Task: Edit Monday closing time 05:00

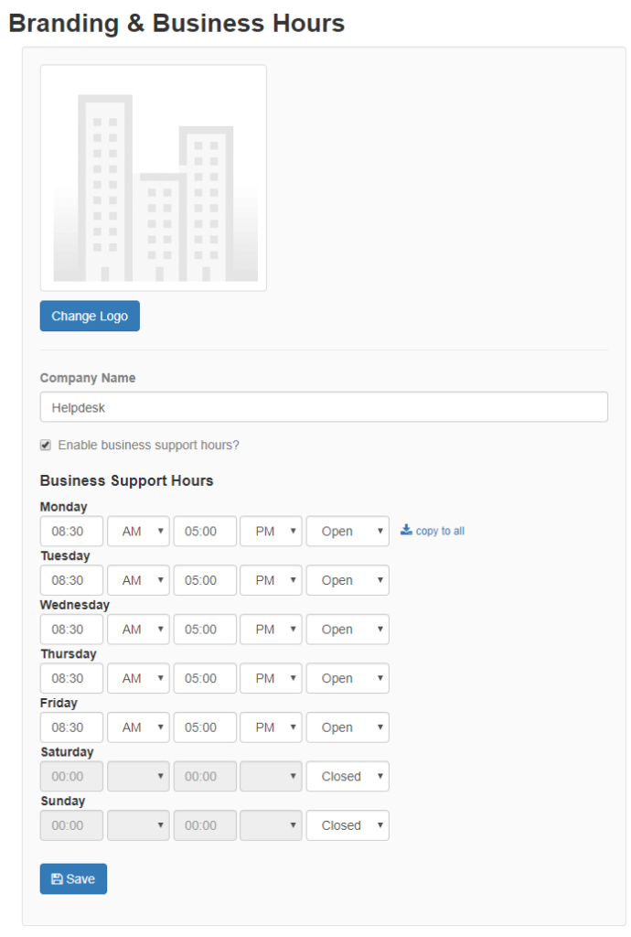Action: (x=205, y=532)
